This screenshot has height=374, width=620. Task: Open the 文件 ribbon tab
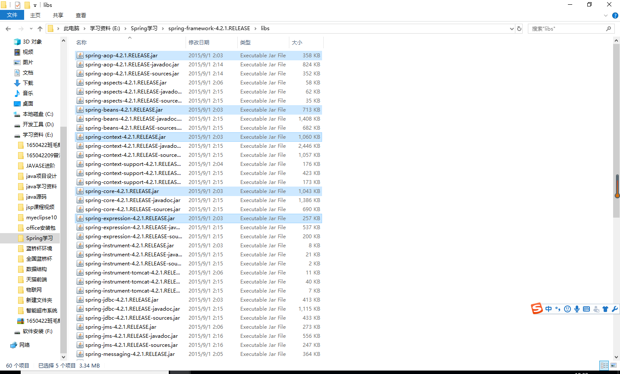coord(12,15)
